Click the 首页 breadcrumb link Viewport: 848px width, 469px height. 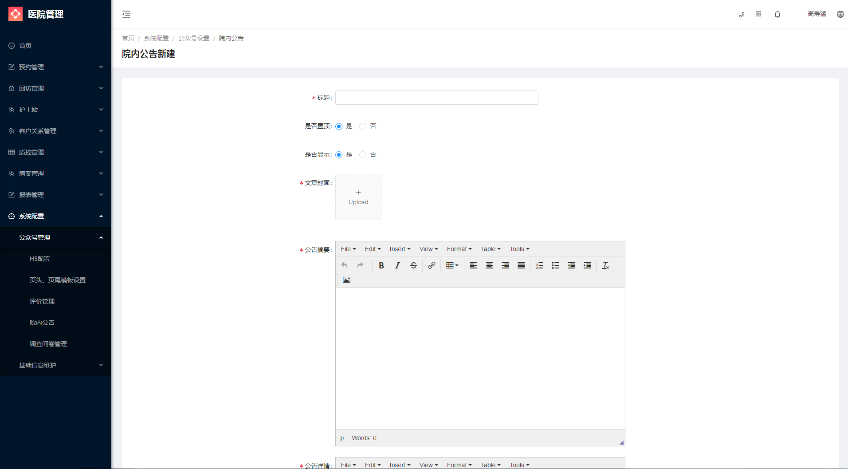tap(128, 38)
